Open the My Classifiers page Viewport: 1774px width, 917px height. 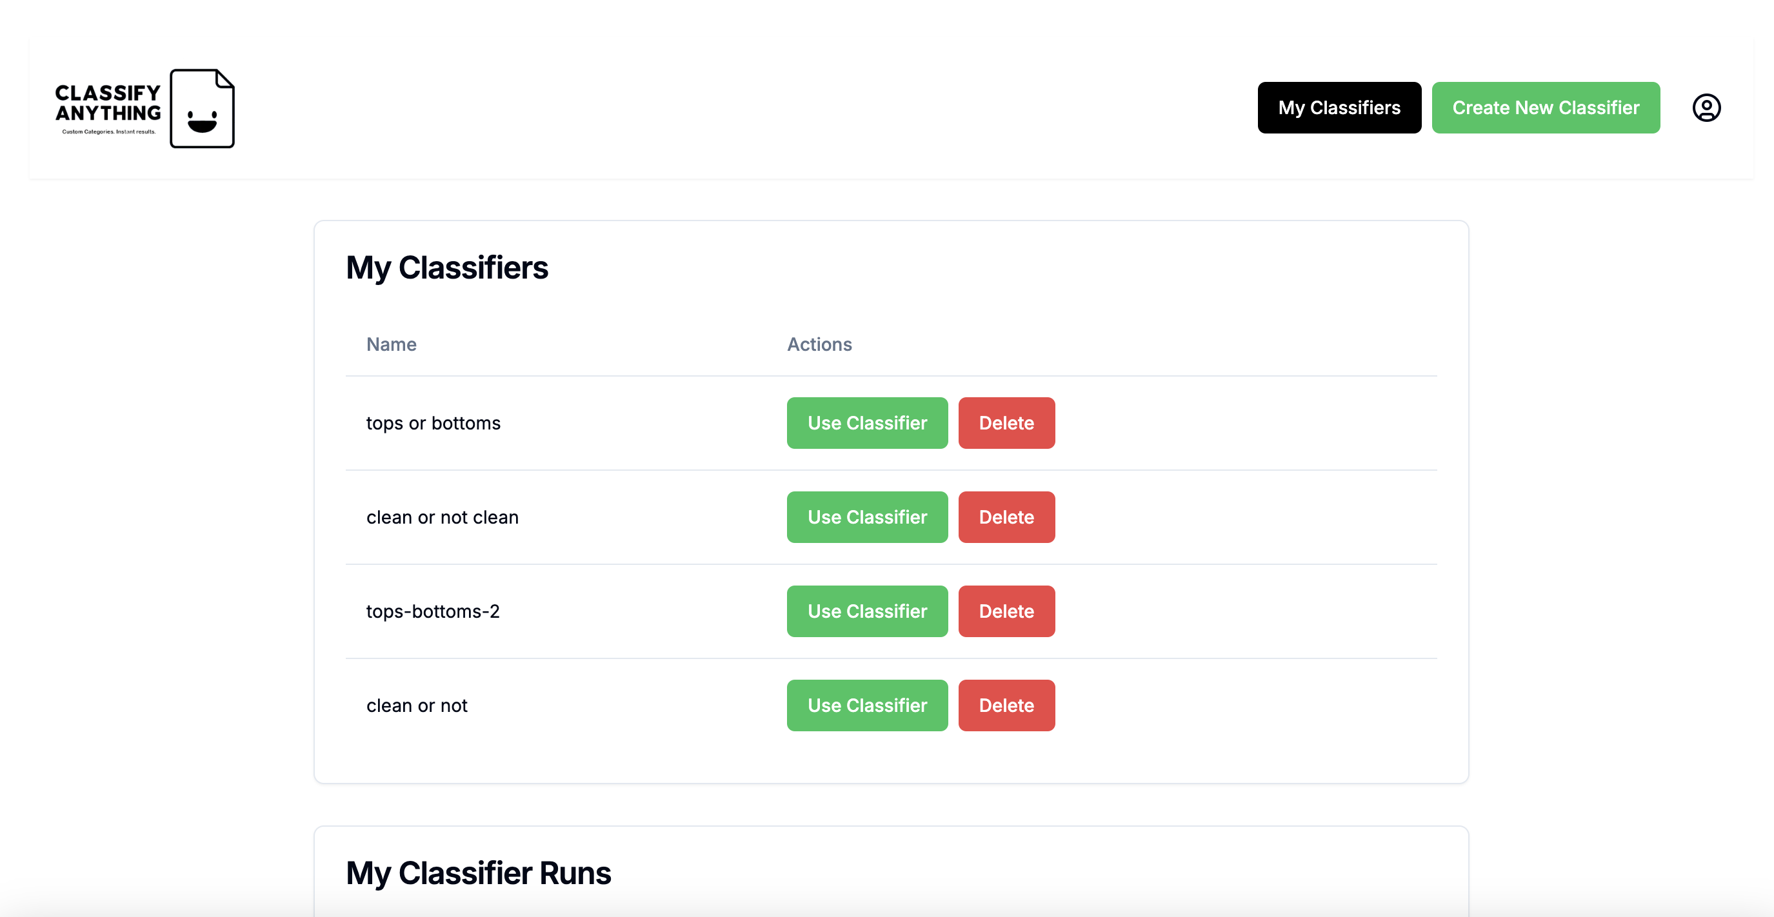[x=1339, y=108]
